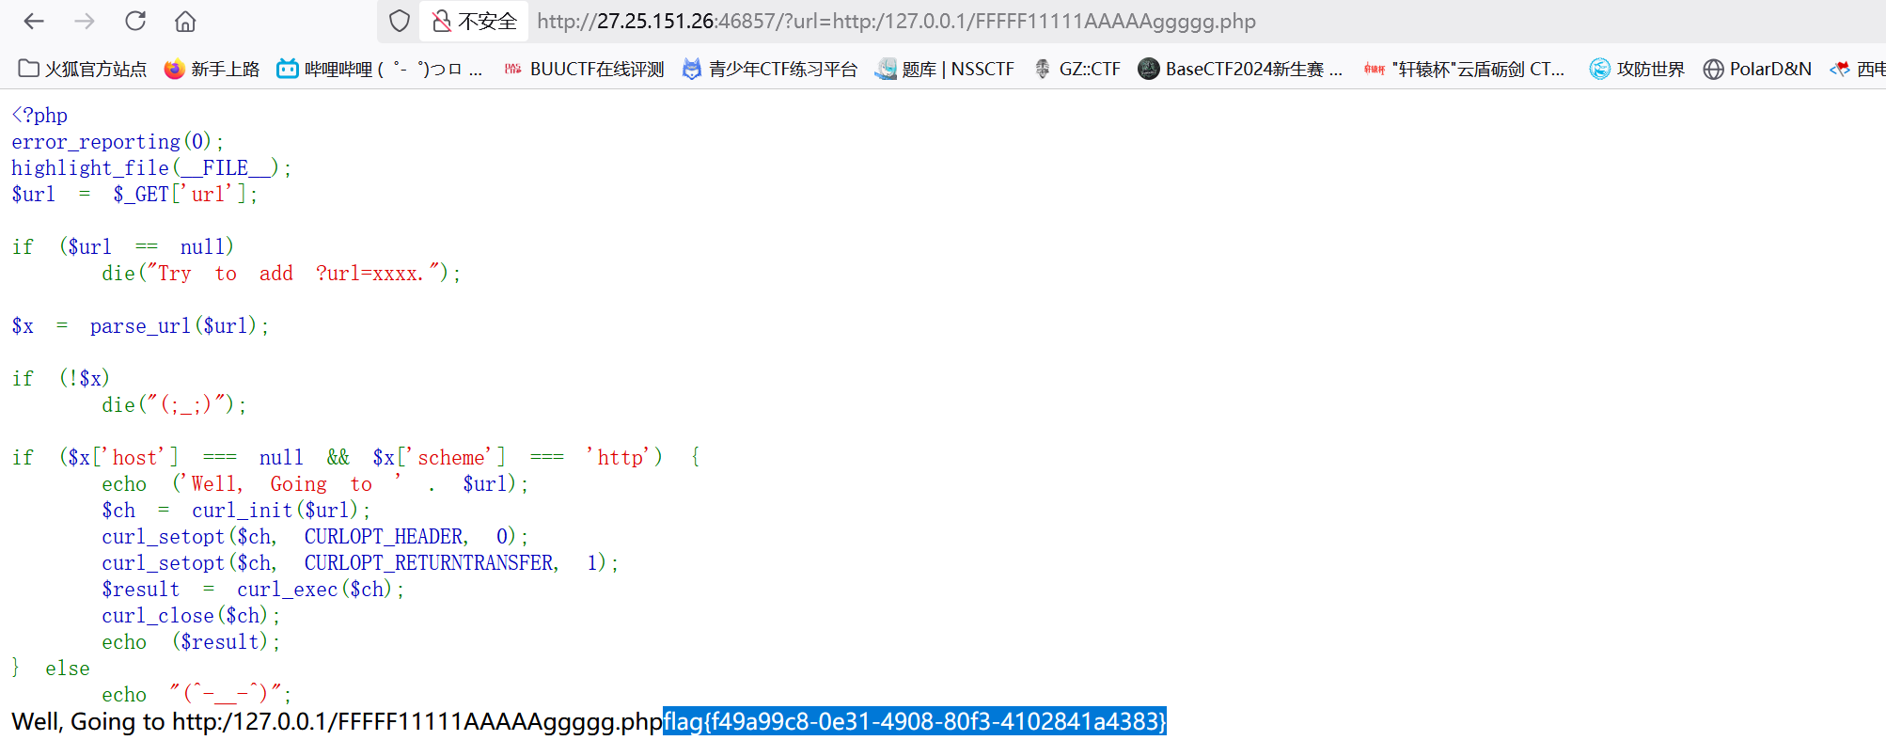Image resolution: width=1886 pixels, height=756 pixels.
Task: Click the URL address bar text
Action: click(x=895, y=21)
